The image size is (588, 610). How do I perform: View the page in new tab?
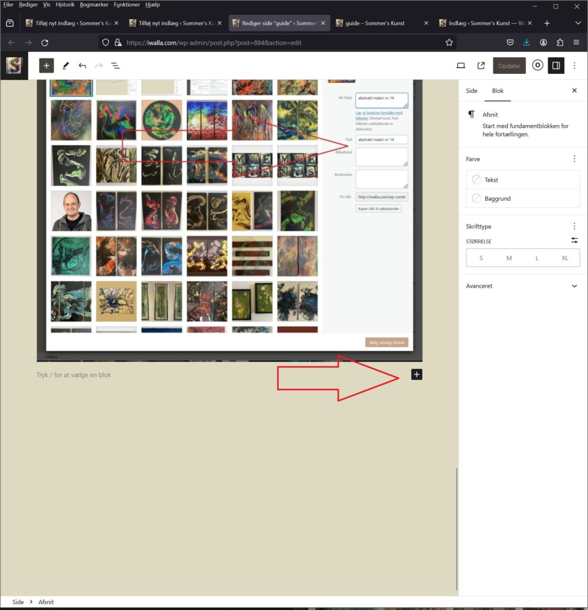click(481, 66)
